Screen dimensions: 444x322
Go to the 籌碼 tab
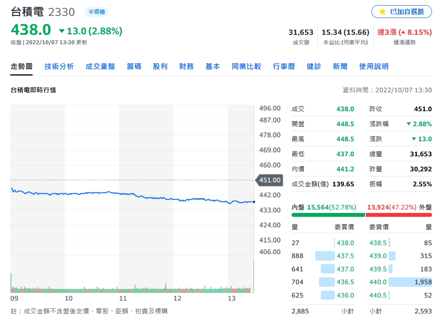click(134, 67)
